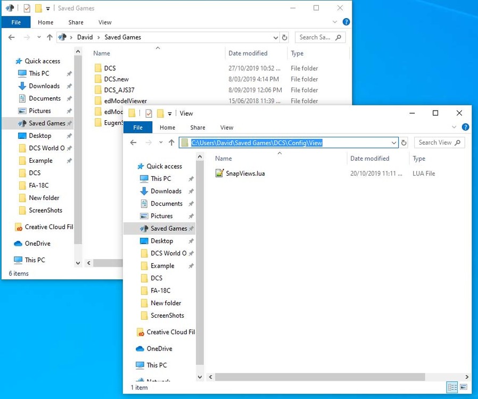Viewport: 478px width, 399px height.
Task: Open recent locations dropdown in Saved Games window
Action: pyautogui.click(x=39, y=37)
